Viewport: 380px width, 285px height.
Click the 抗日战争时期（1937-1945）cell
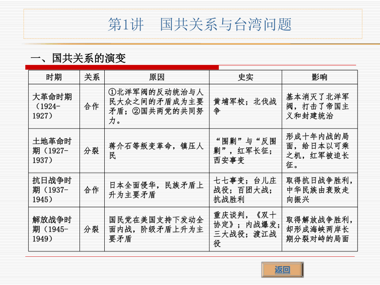tap(54, 190)
